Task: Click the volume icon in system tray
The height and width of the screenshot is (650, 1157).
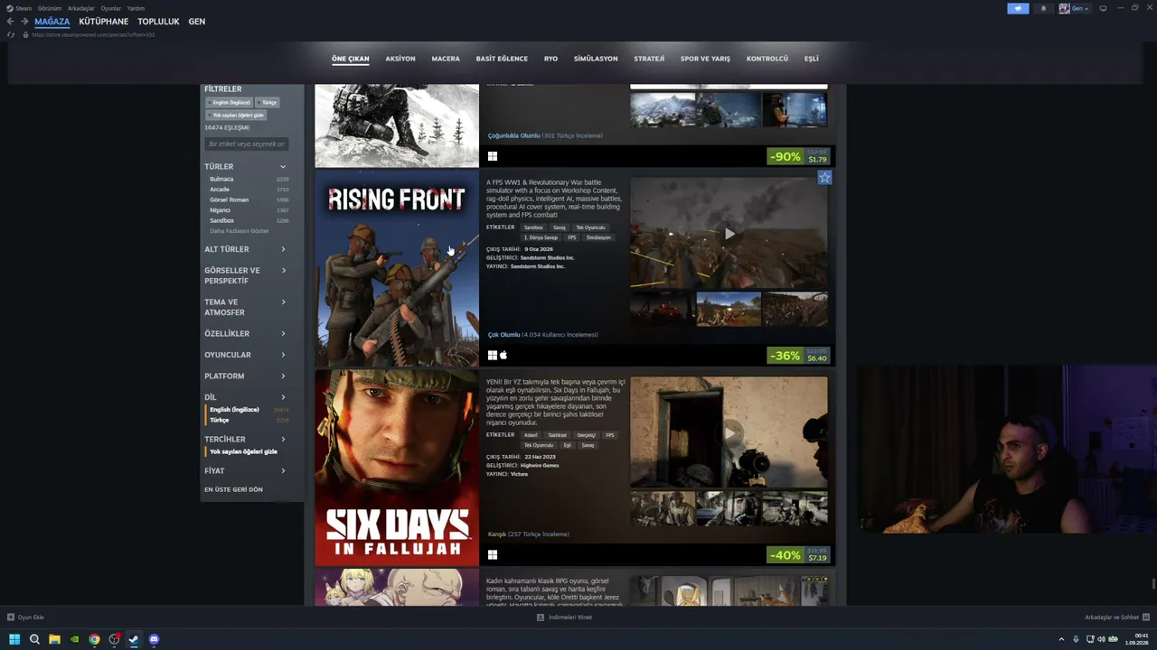Action: [x=1101, y=639]
